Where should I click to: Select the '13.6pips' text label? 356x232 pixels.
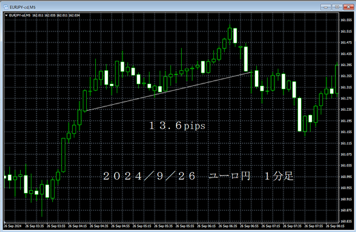point(177,126)
